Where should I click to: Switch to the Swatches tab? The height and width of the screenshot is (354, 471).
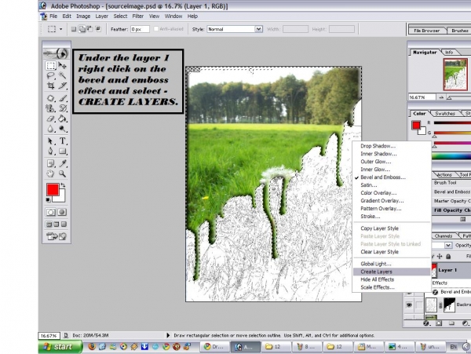[445, 114]
